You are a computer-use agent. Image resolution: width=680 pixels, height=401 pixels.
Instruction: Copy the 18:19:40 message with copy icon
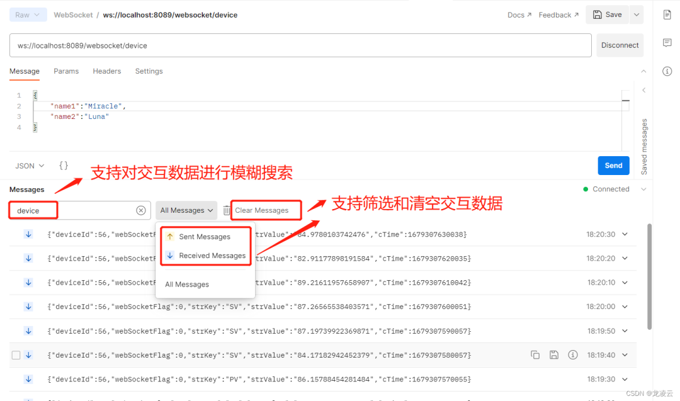pos(535,354)
